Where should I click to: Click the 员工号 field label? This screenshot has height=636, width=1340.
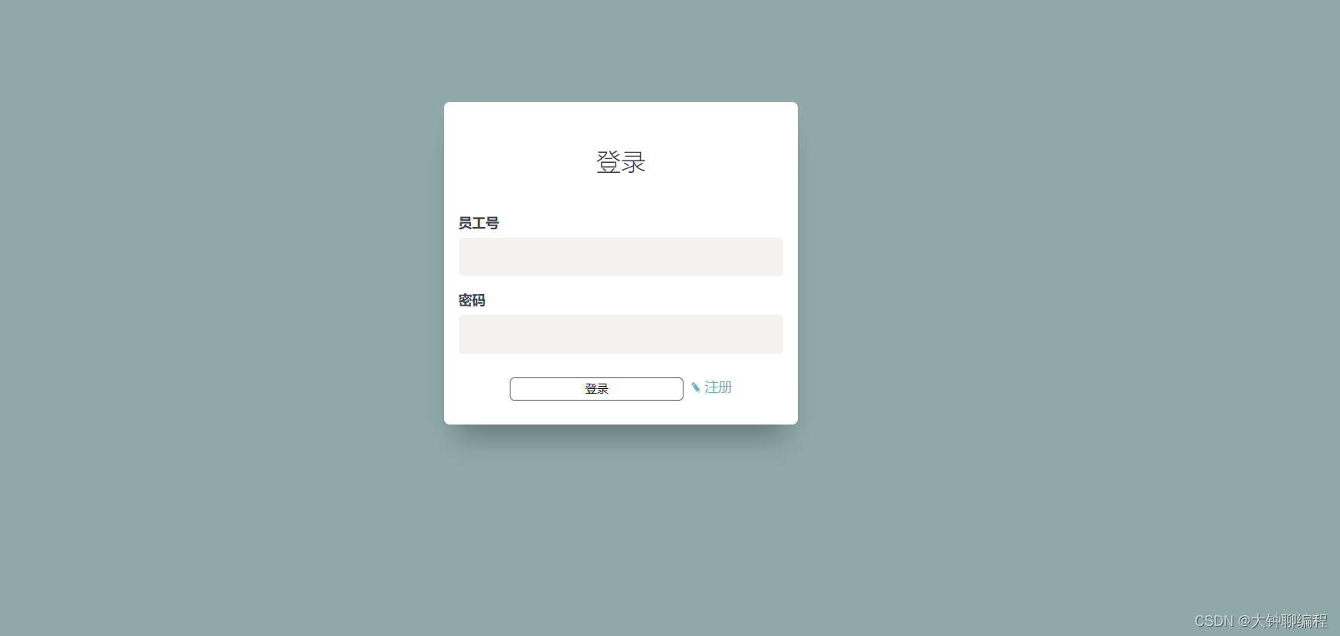pos(479,223)
